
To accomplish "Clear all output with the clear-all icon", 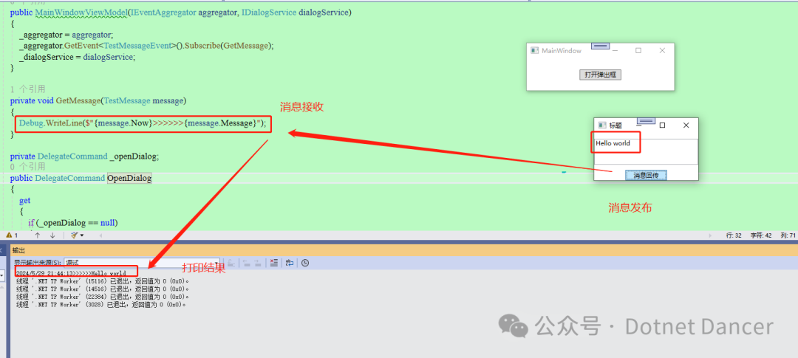I will (274, 263).
